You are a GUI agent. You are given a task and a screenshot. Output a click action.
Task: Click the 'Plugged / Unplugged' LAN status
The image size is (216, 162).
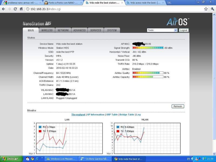pyautogui.click(x=66, y=98)
